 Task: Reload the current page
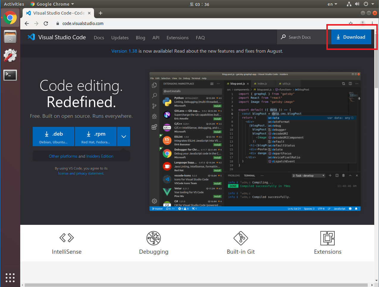(46, 23)
